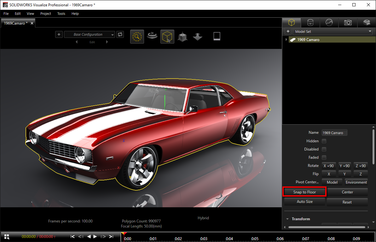Open the Appearances tab cylinder icon
Screen dimensions: 376x242
pos(310,23)
